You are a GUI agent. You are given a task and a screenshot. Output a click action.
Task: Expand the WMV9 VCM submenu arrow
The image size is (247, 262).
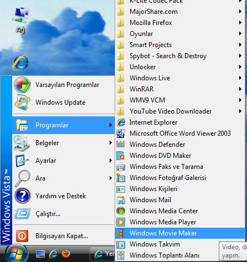click(x=240, y=100)
